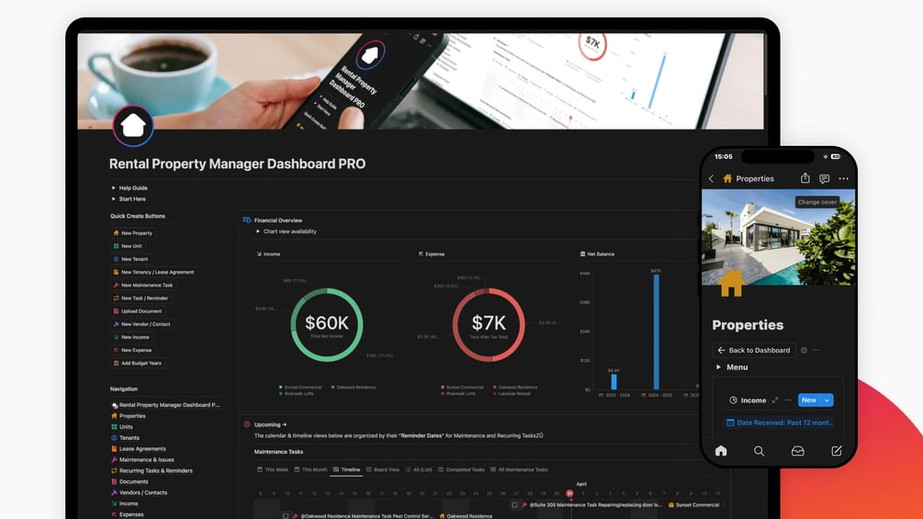Select the Expense chart view label
This screenshot has width=923, height=519.
[432, 254]
